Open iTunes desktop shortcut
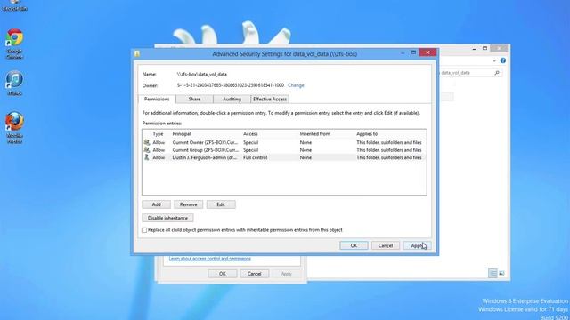 click(x=14, y=83)
